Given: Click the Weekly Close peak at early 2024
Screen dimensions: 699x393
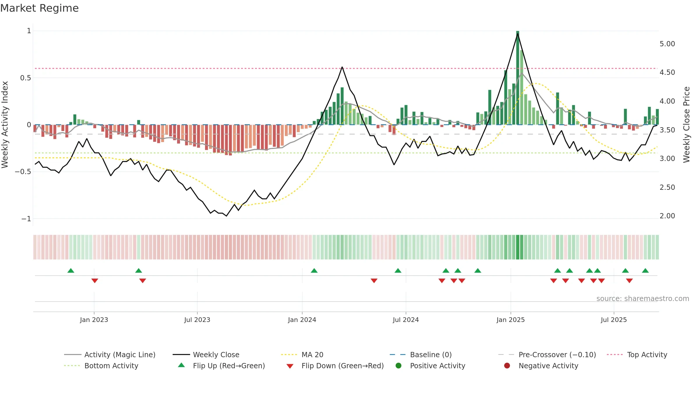Looking at the screenshot, I should click(342, 67).
